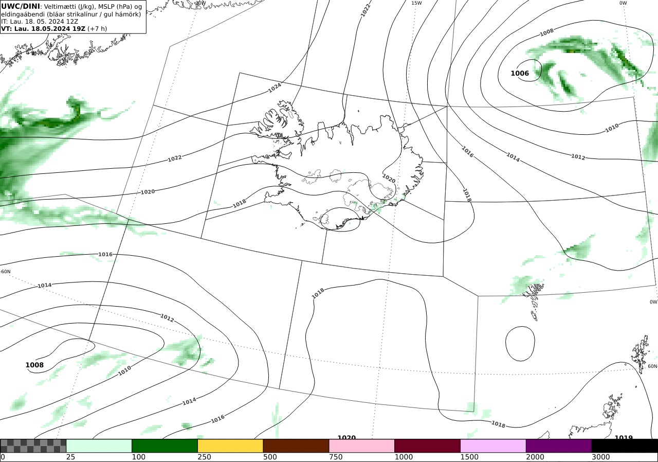This screenshot has height=462, width=658.
Task: Pick the maroon 1000–1500 legend swatch
Action: 428,446
